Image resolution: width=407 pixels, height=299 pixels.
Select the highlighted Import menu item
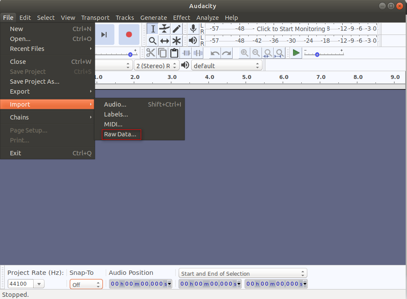click(x=47, y=104)
